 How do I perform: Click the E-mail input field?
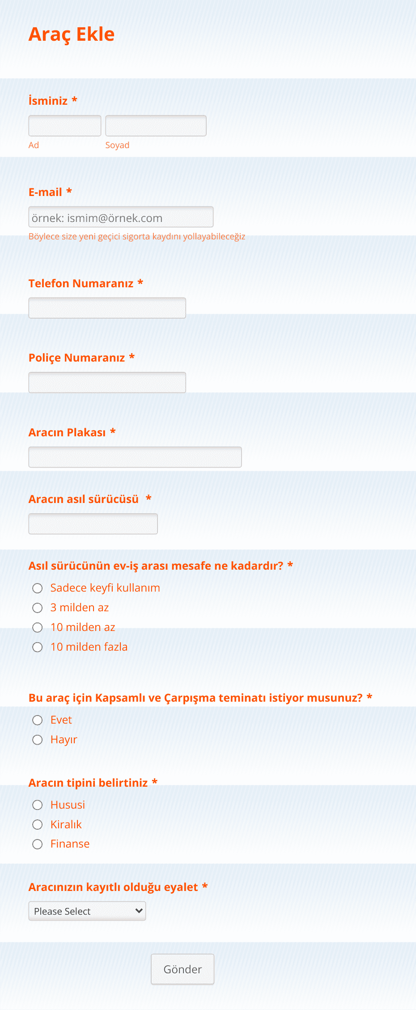[121, 217]
